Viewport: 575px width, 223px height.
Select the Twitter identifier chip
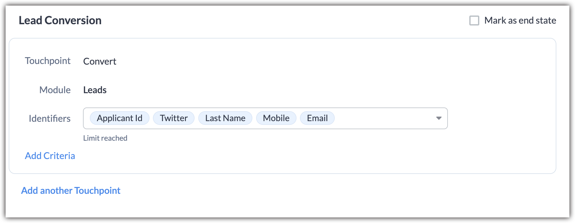pos(174,118)
